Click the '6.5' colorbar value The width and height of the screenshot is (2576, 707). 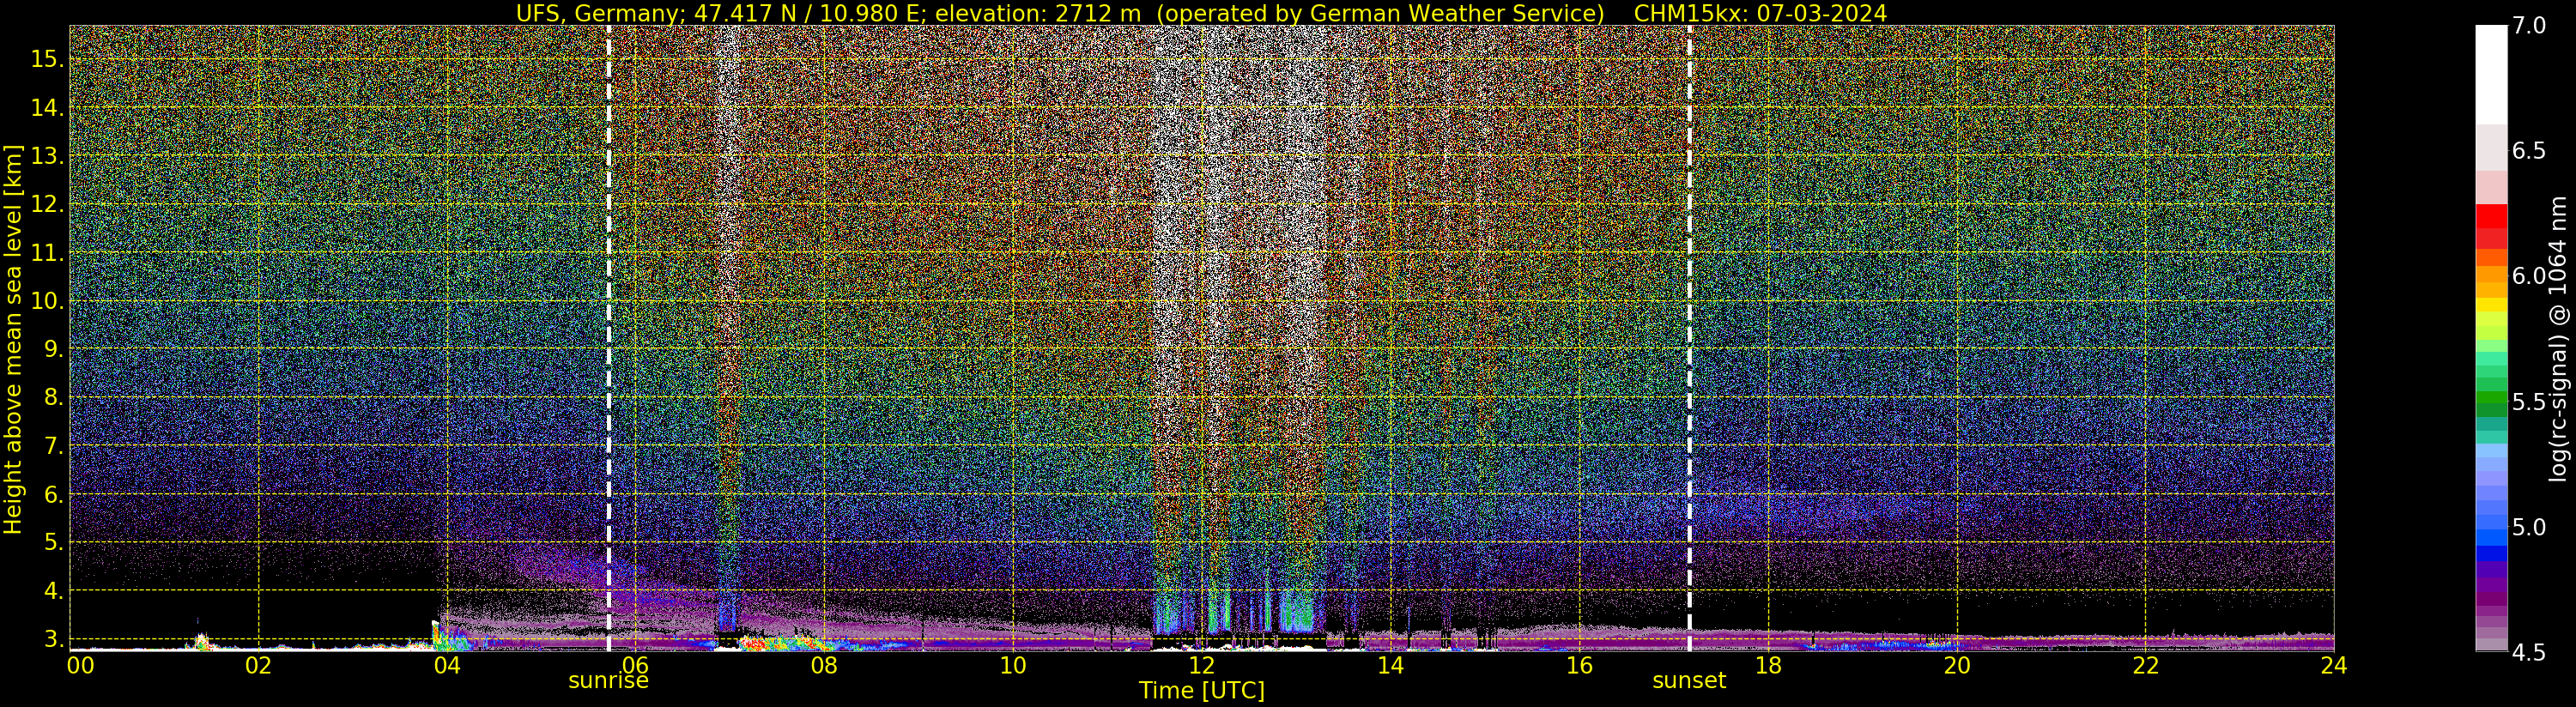coord(2529,151)
